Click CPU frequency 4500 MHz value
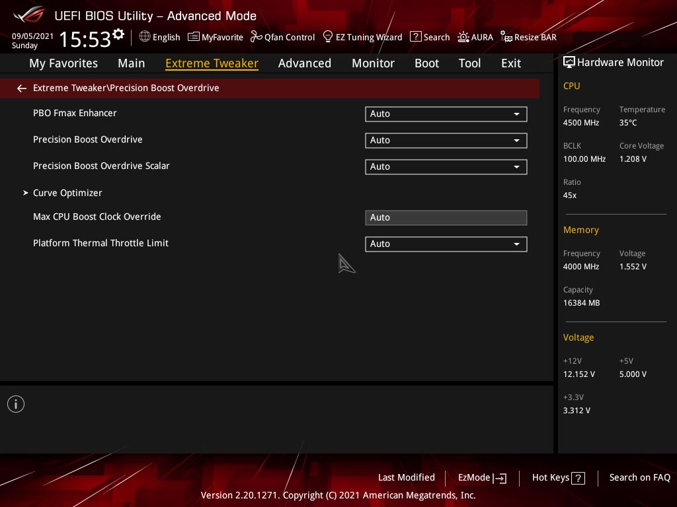 580,123
